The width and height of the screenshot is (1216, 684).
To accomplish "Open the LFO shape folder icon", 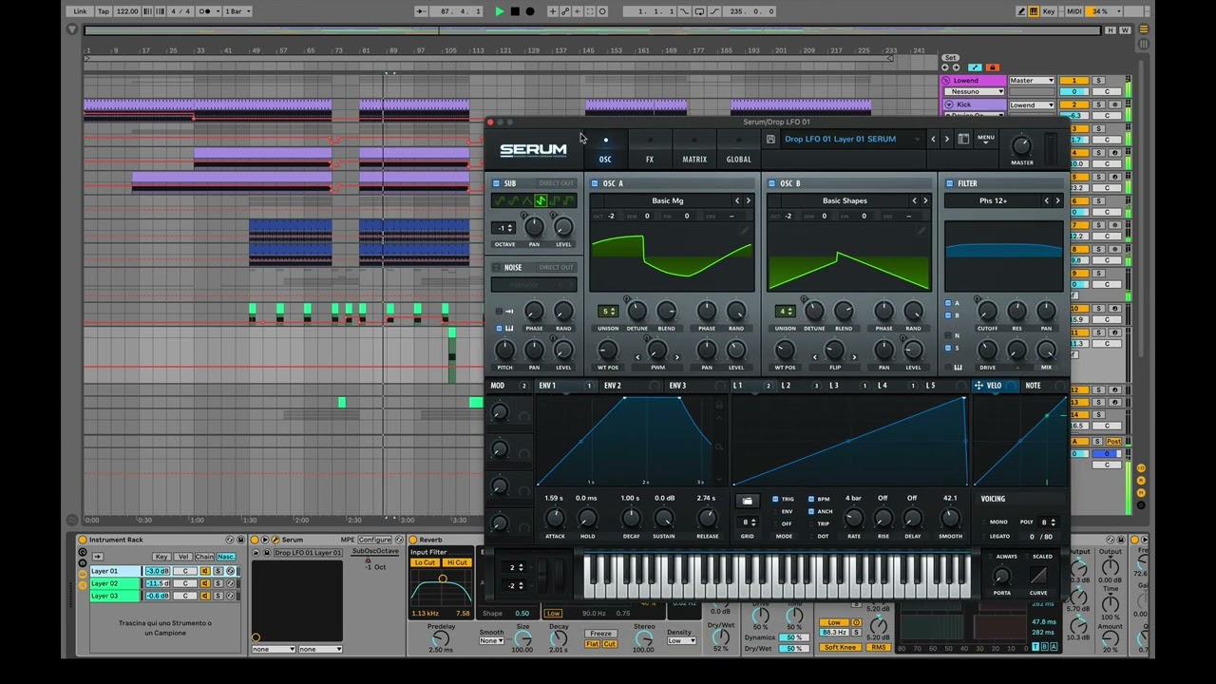I will (x=747, y=500).
